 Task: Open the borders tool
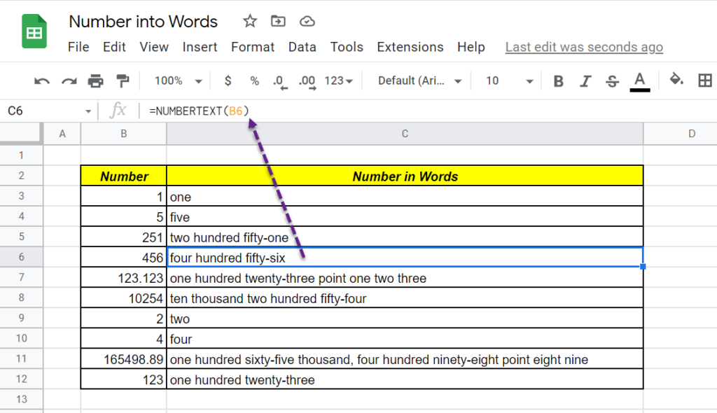tap(706, 80)
